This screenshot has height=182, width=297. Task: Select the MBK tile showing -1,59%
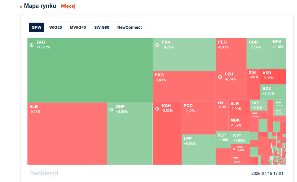click(239, 124)
